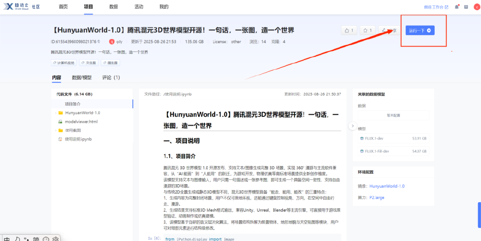The height and width of the screenshot is (241, 481).
Task: Like the project with thumbs-up button
Action: [349, 30]
